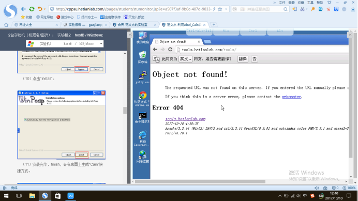Click the tools.hetianlab.com/tools/ address bar
Screen dimensions: 358x201
[262, 50]
